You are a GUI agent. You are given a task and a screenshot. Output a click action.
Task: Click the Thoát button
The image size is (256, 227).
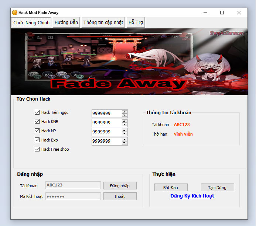click(120, 196)
